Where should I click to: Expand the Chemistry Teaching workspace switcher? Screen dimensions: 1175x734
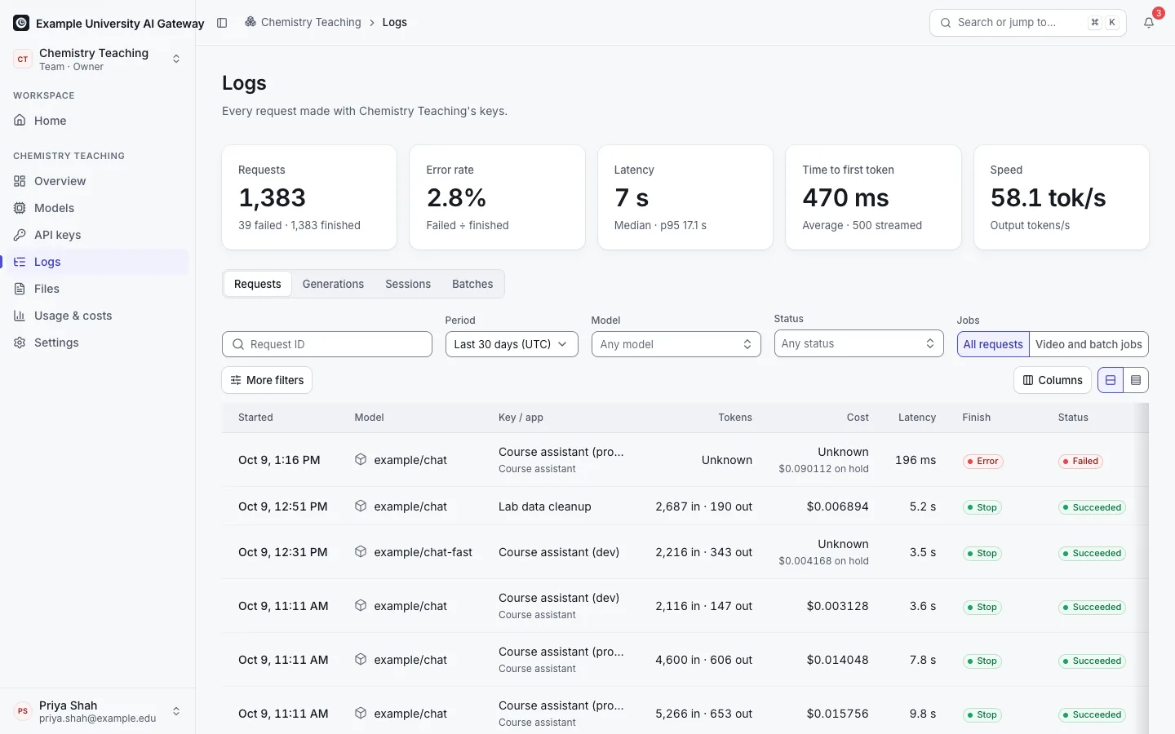[98, 59]
